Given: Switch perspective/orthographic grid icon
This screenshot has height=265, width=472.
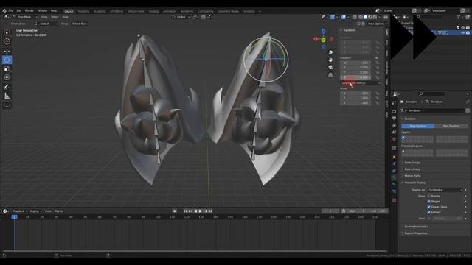Looking at the screenshot, I should coord(330,74).
